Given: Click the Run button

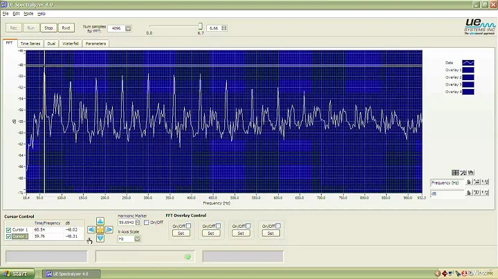Looking at the screenshot, I should coord(31,28).
